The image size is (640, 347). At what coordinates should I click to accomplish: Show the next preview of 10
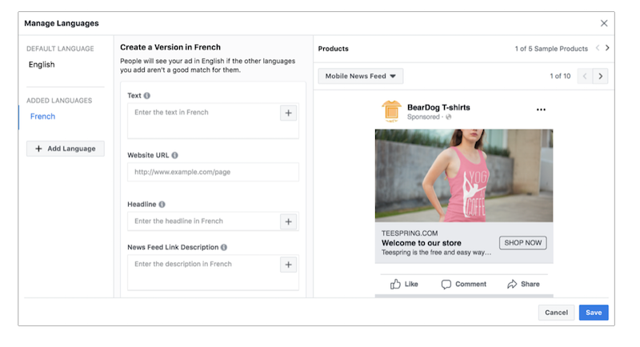point(601,77)
